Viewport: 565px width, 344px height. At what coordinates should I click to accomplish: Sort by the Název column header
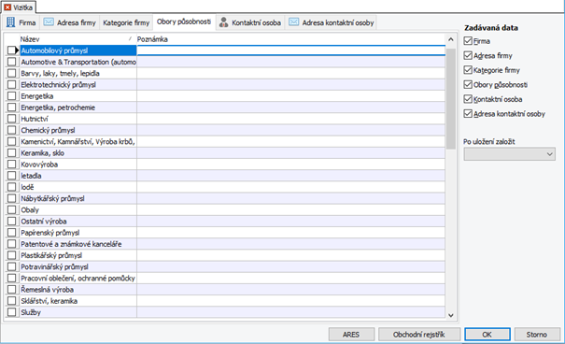point(78,39)
